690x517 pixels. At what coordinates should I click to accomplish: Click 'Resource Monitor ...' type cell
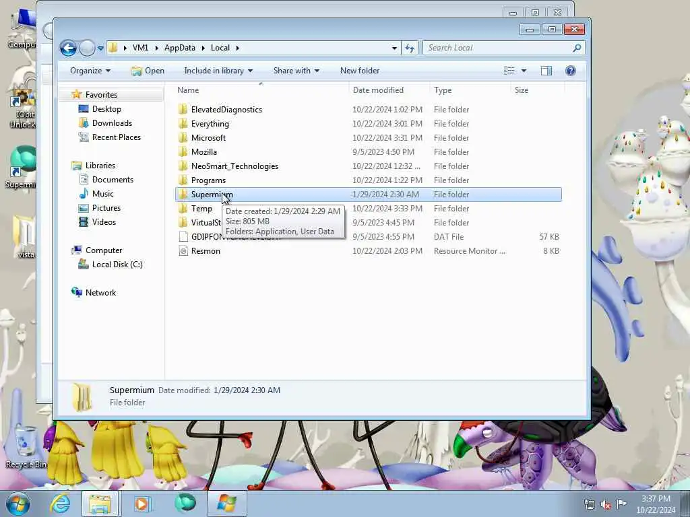[469, 250]
